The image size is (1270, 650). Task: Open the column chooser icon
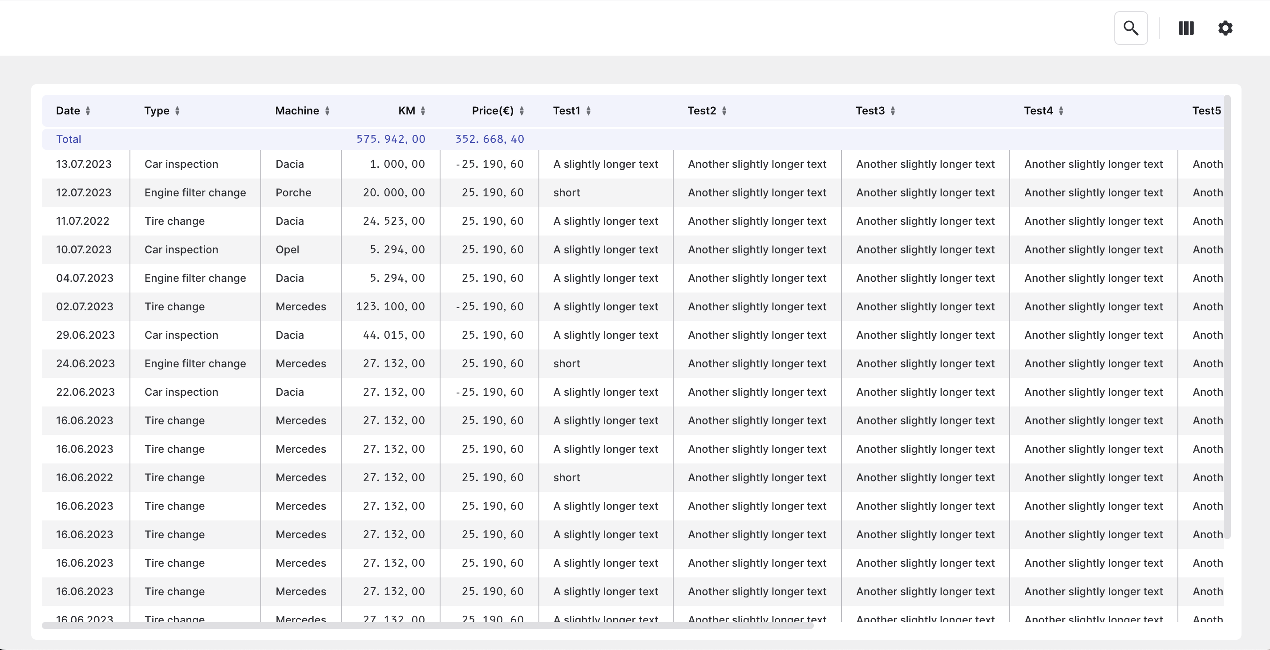(x=1186, y=28)
